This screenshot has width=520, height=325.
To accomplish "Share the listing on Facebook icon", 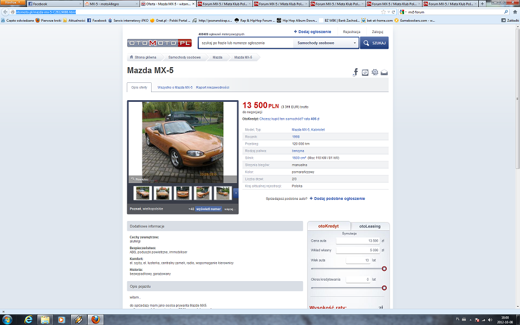I will pyautogui.click(x=355, y=72).
